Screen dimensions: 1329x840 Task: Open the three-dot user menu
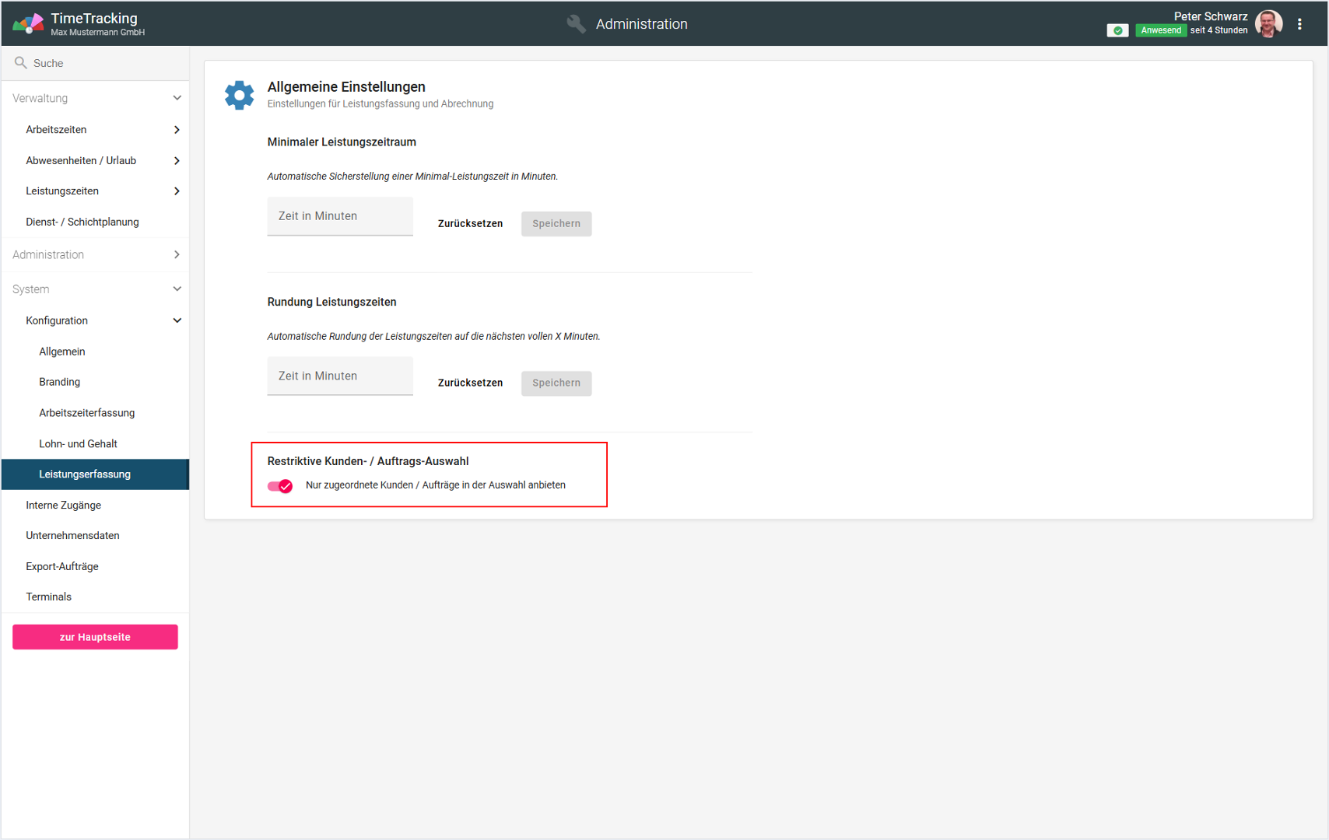(x=1299, y=24)
